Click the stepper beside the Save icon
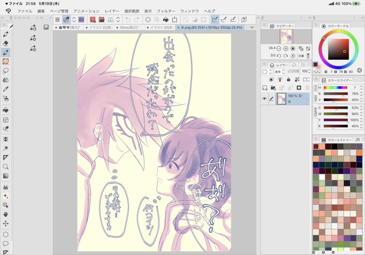The width and height of the screenshot is (365, 255). click(x=118, y=19)
